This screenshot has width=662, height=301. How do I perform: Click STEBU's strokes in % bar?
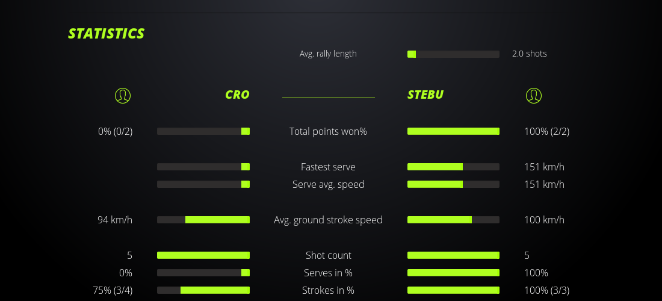[453, 290]
